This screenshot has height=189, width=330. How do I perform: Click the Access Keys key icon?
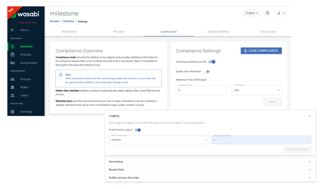click(x=13, y=63)
